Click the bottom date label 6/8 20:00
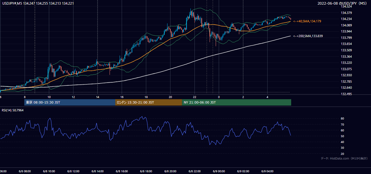Viewport: 371px width, 174px height. (170, 171)
